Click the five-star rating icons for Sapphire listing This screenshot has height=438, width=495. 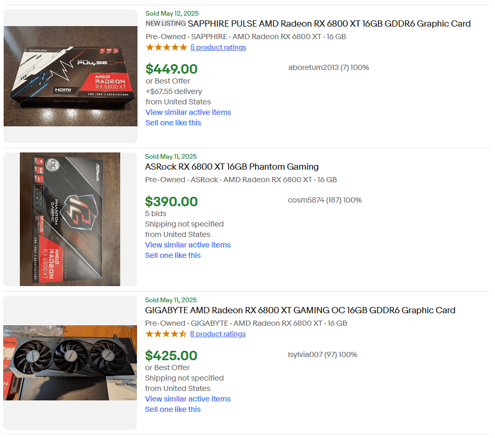(166, 48)
